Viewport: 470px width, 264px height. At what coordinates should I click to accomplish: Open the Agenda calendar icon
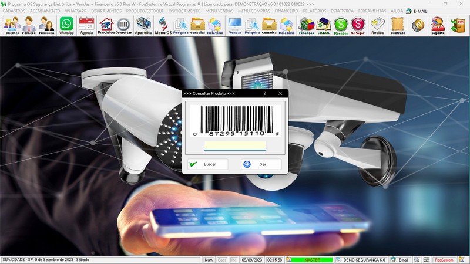point(86,25)
